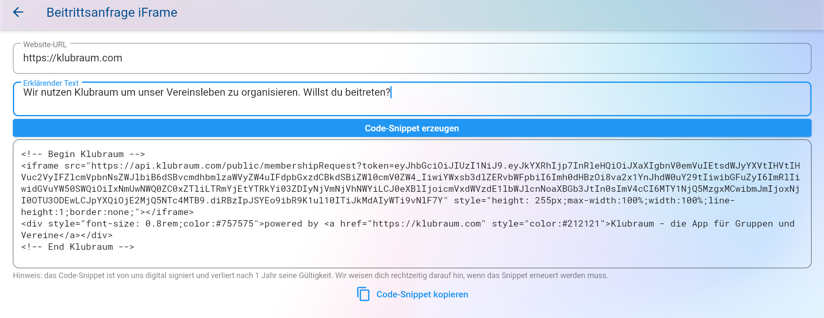Click the https://klubraum.com text in URL field
The height and width of the screenshot is (318, 824).
(73, 58)
